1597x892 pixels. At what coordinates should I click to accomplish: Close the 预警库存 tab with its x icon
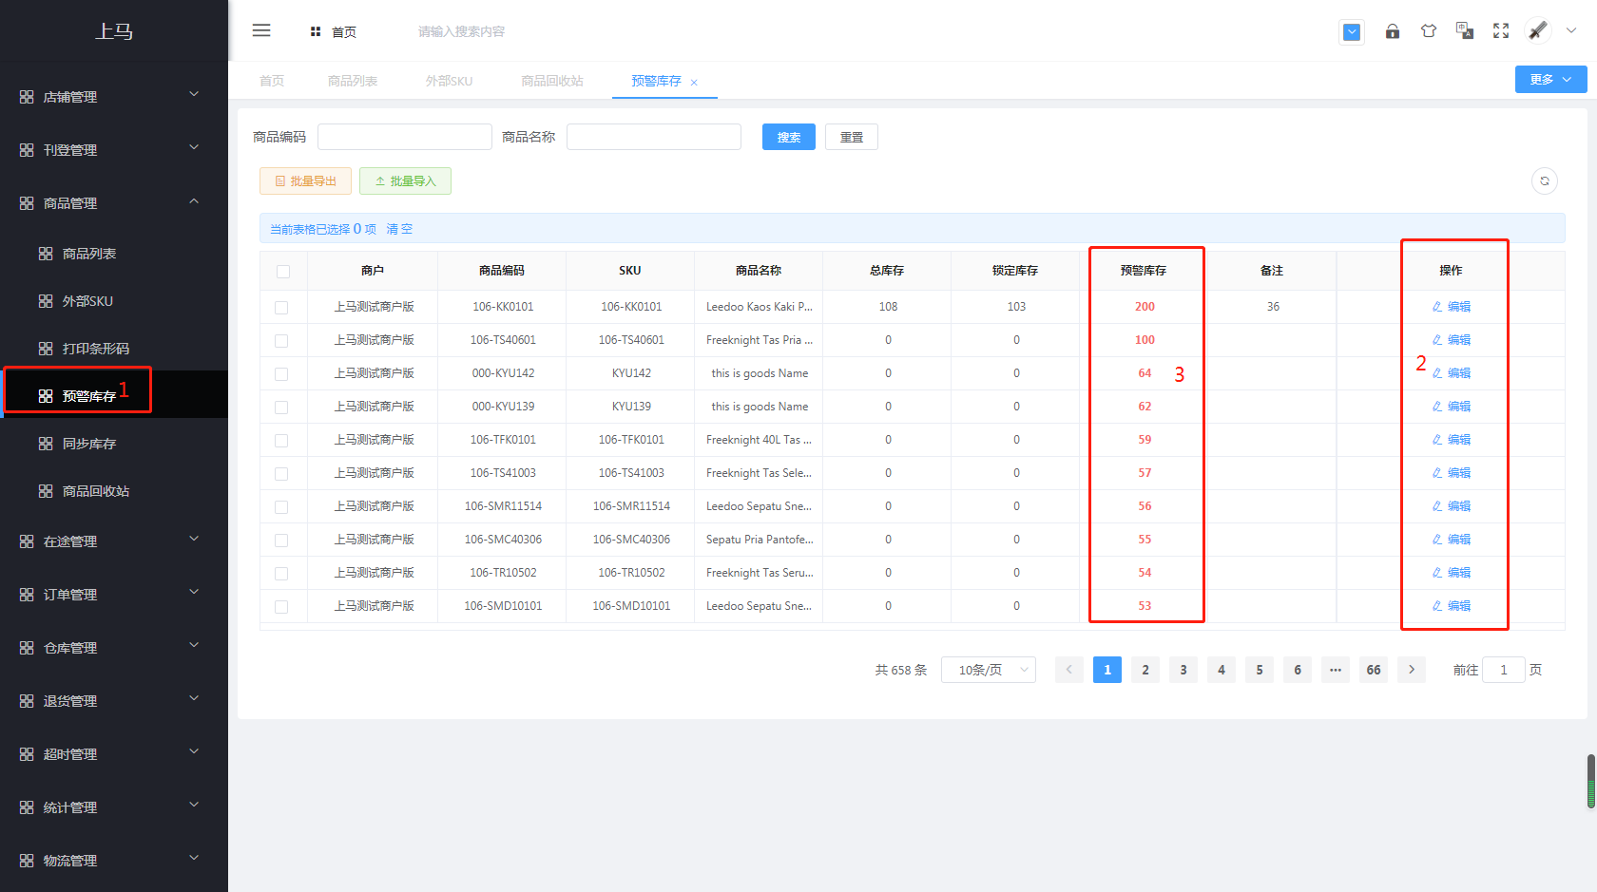(694, 83)
